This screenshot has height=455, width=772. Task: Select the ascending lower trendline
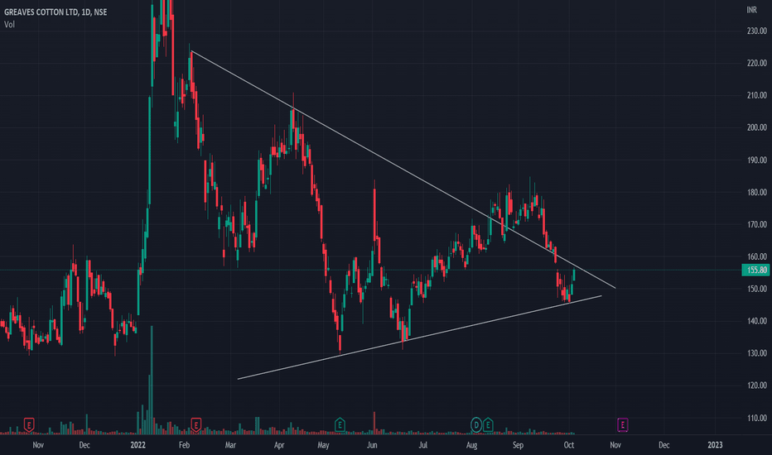tap(419, 338)
